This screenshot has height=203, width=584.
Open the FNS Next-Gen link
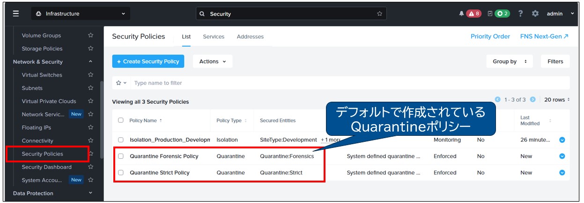pos(544,36)
